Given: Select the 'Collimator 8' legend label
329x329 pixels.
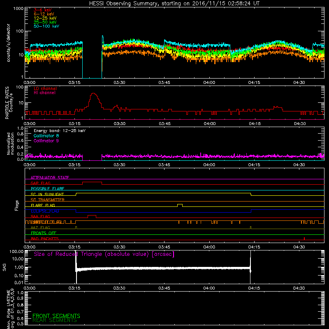Looking at the screenshot, I should pyautogui.click(x=46, y=136).
